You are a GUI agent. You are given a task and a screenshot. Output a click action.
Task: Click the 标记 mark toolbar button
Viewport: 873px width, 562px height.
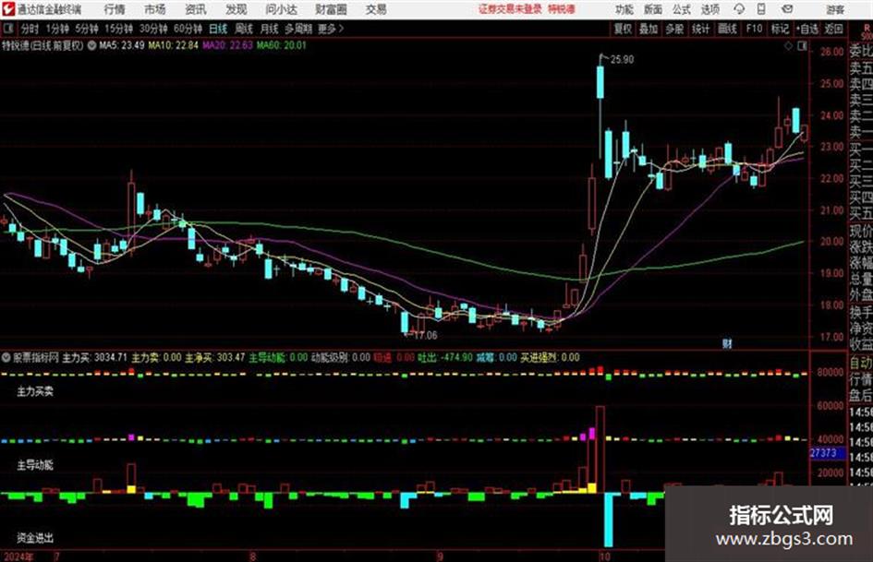point(780,29)
